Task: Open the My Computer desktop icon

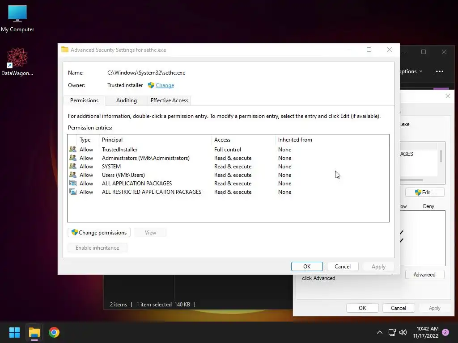Action: (17, 18)
